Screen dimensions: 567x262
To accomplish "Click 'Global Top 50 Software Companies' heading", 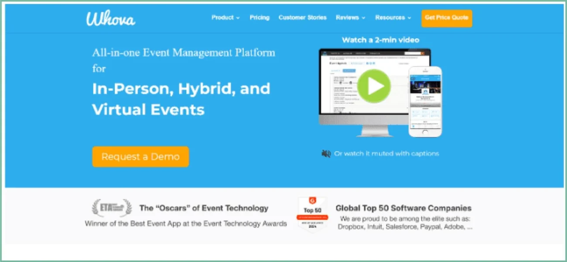I will 403,208.
